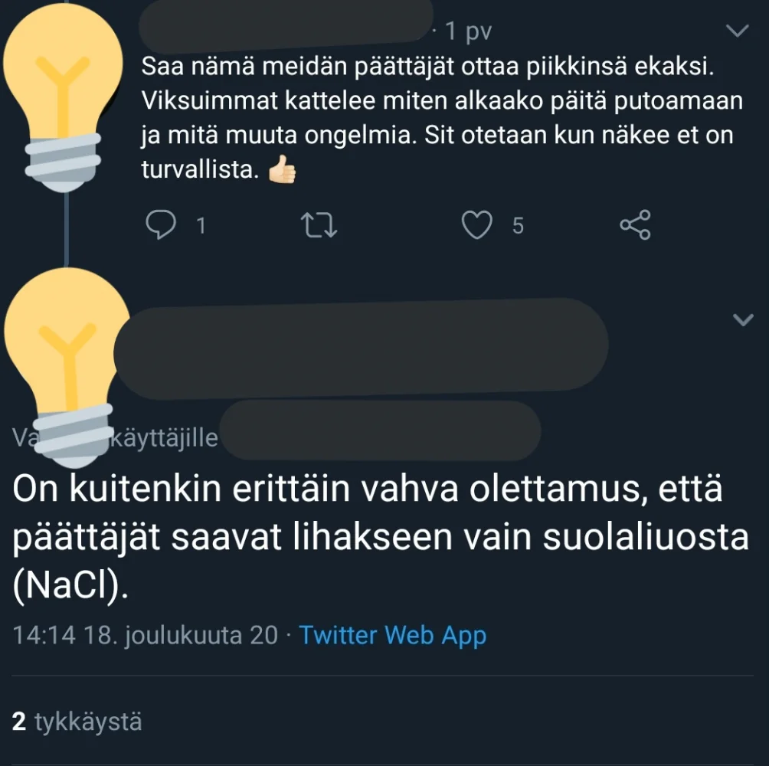Like the tweet with the heart icon

point(479,225)
